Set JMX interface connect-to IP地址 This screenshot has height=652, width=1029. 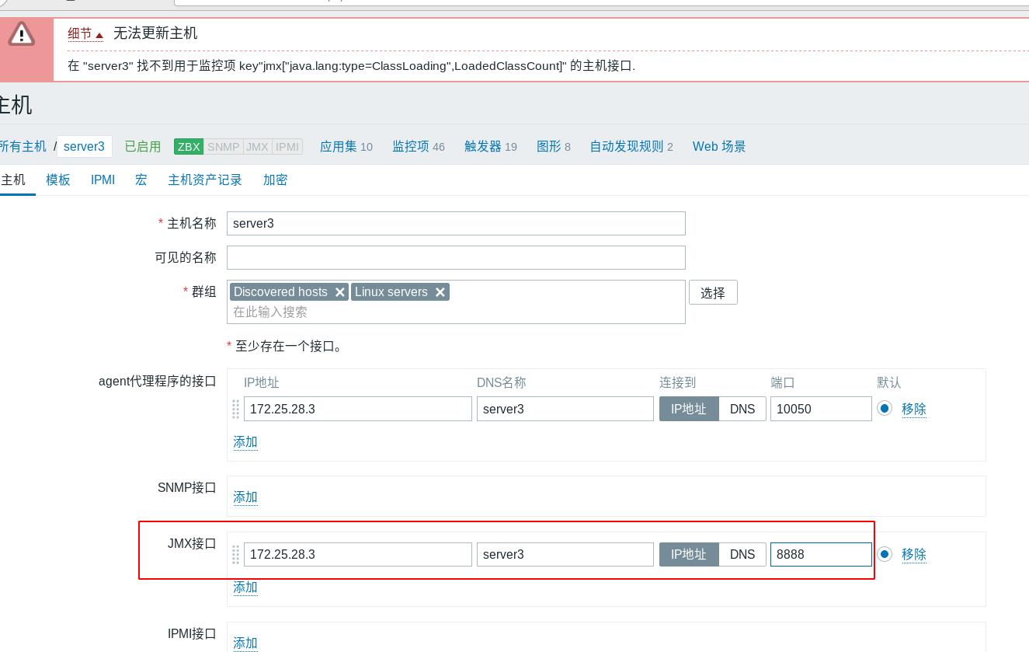point(689,554)
